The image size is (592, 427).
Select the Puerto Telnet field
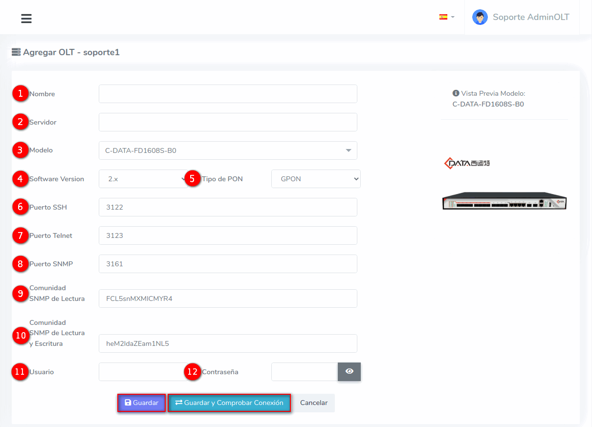point(228,235)
